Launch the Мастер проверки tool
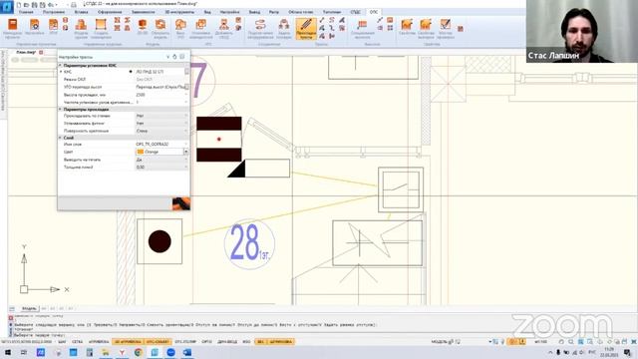Image resolution: width=638 pixels, height=359 pixels. [446, 29]
